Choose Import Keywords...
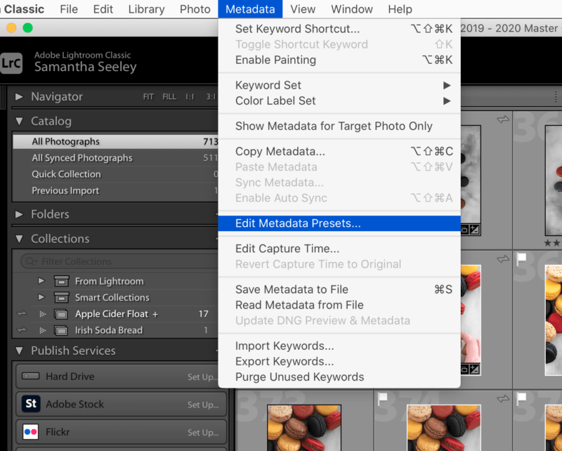 [x=339, y=346]
